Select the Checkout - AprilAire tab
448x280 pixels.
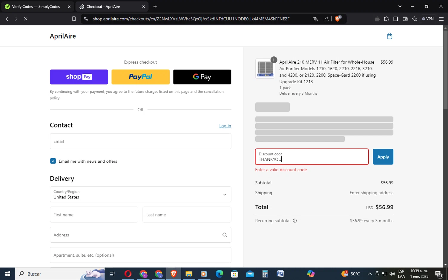coord(112,7)
